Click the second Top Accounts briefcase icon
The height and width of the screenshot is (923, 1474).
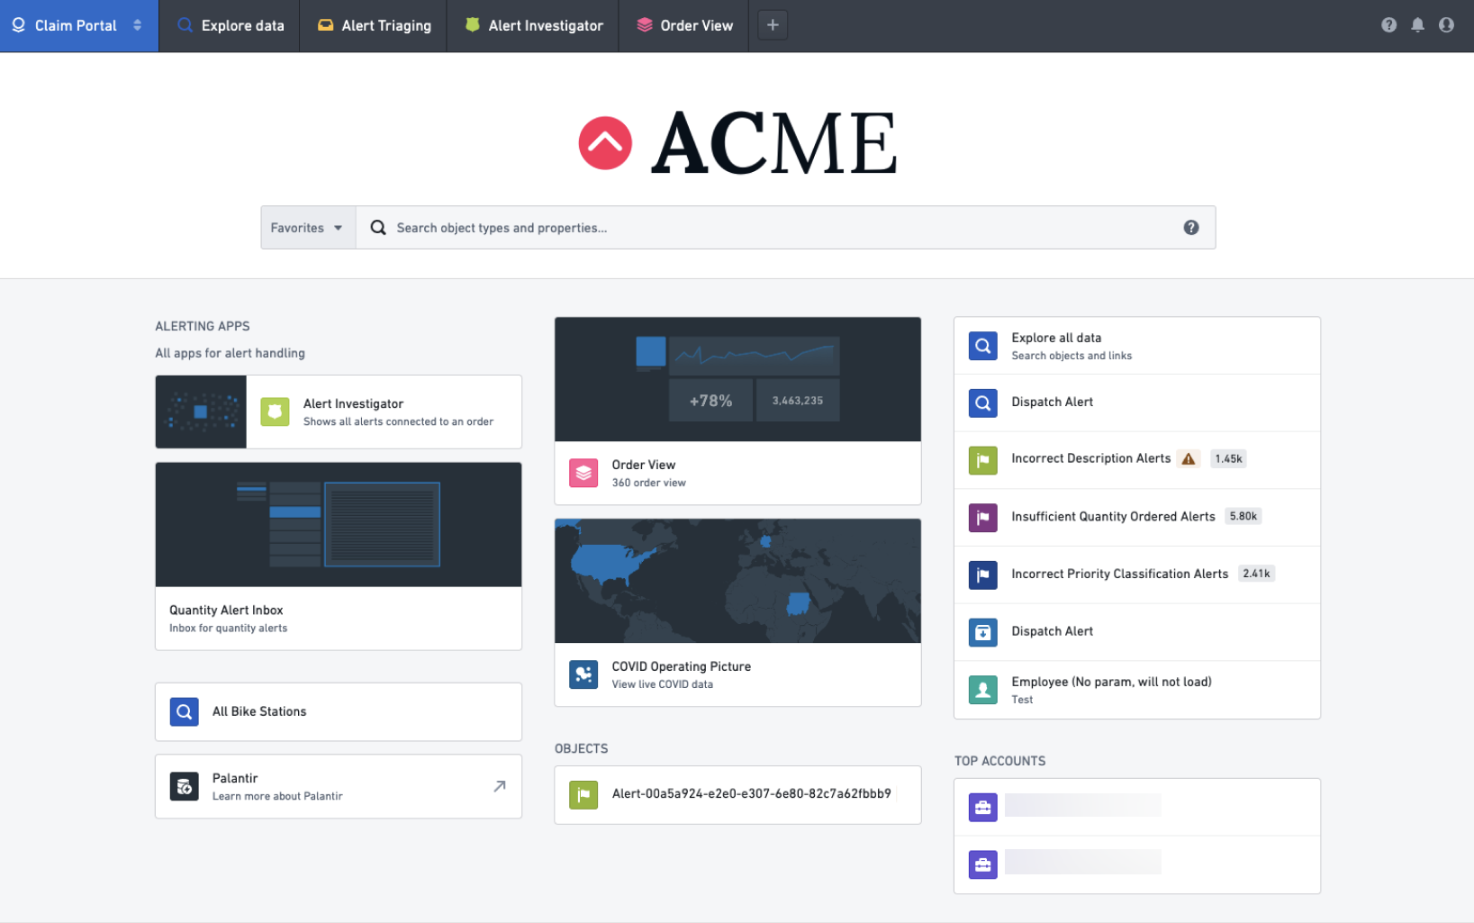(983, 864)
